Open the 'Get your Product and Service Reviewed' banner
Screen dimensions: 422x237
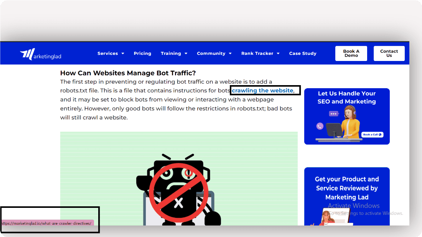pos(347,196)
